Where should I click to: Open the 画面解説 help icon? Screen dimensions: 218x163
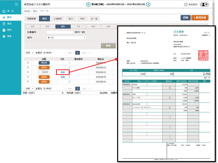click(185, 4)
